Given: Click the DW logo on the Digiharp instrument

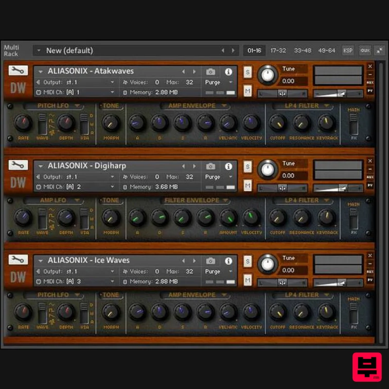Looking at the screenshot, I should (18, 182).
